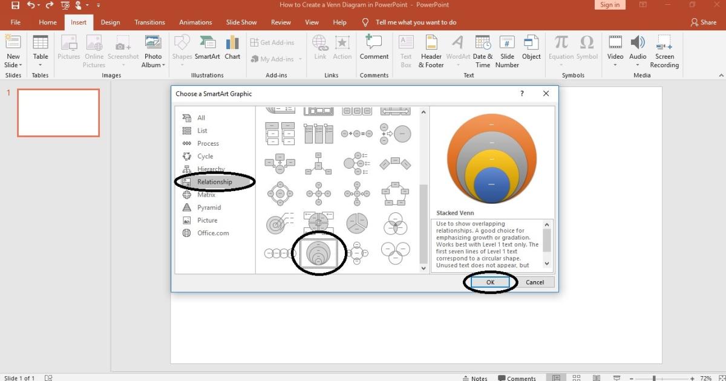Insert Header & Footer
Screen dimensions: 726x381
(x=431, y=51)
